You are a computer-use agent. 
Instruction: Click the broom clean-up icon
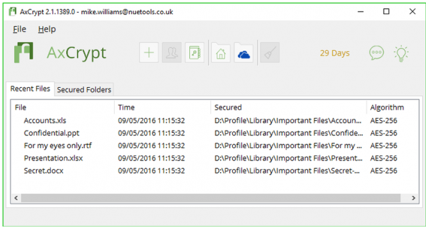(270, 53)
